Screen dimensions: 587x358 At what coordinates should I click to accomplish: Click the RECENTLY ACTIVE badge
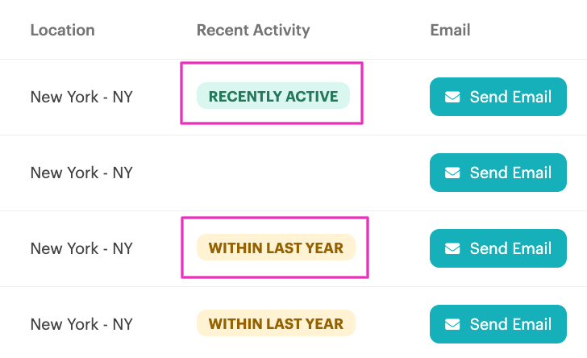point(273,97)
